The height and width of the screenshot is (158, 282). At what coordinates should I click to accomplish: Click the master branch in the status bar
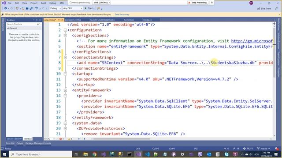tap(263, 149)
